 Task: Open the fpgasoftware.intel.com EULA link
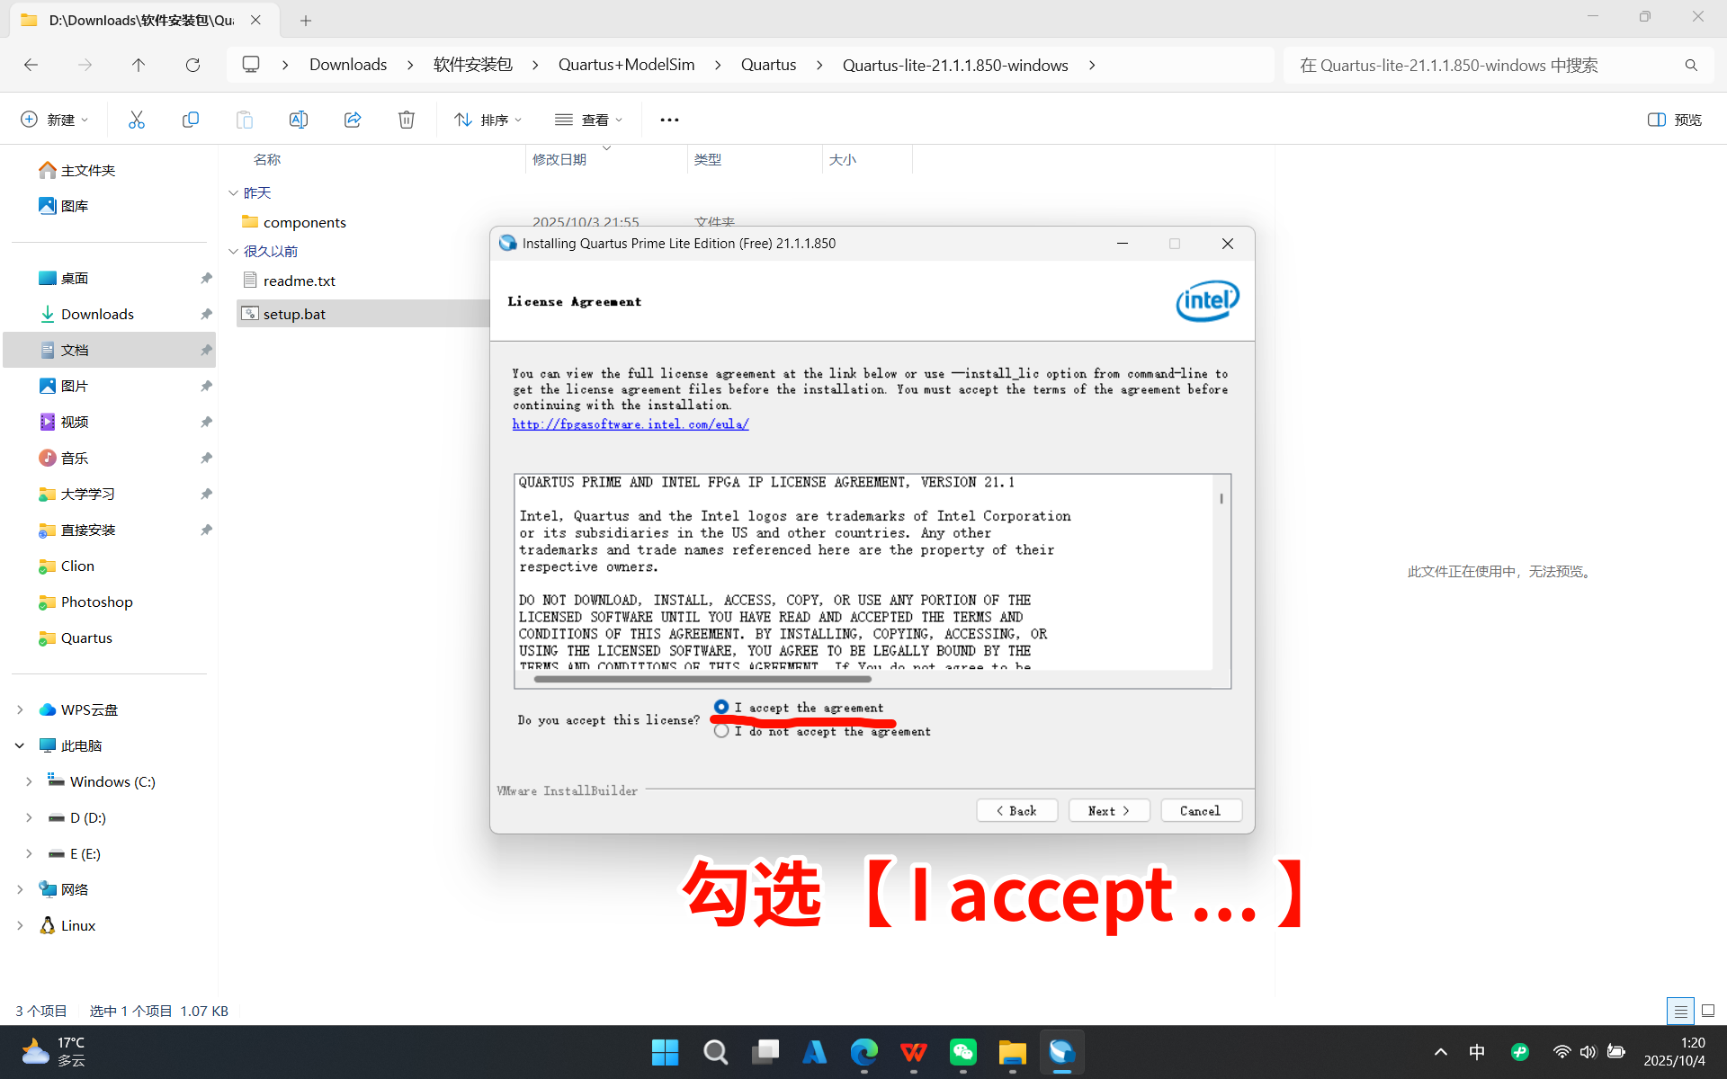pyautogui.click(x=631, y=424)
